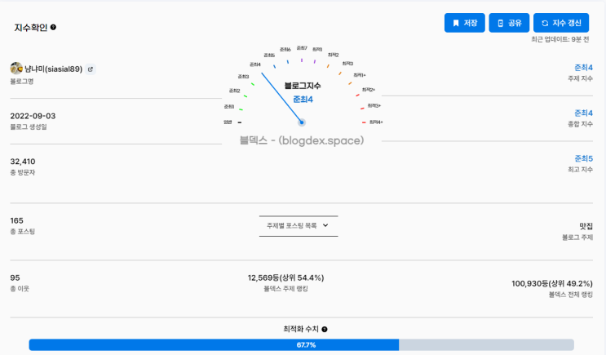606x355 pixels.
Task: Click the 12,569등(상위 54.4%) topic ranking
Action: click(x=286, y=277)
